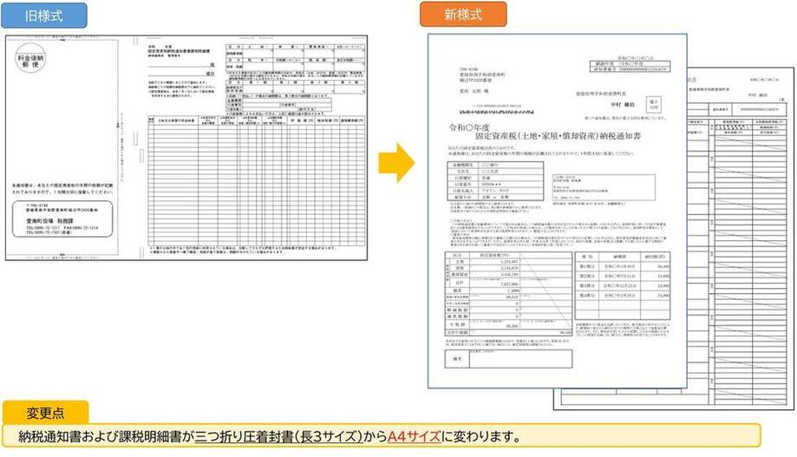Open the new-style notice front page
This screenshot has height=457, width=797.
[x=557, y=212]
